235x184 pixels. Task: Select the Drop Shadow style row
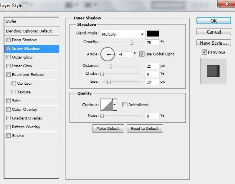pyautogui.click(x=32, y=40)
